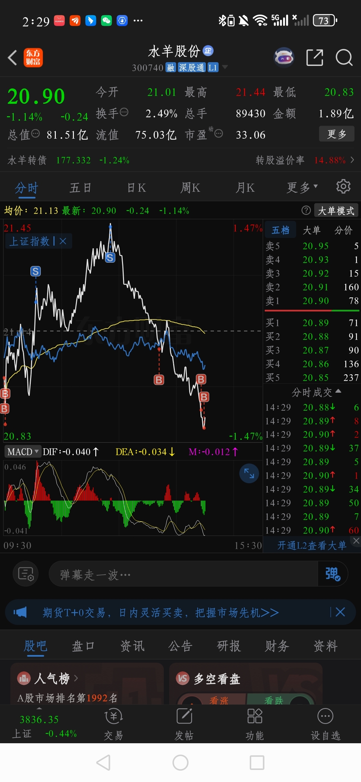This screenshot has width=361, height=782.
Task: Open the robot assistant avatar icon
Action: tap(284, 57)
